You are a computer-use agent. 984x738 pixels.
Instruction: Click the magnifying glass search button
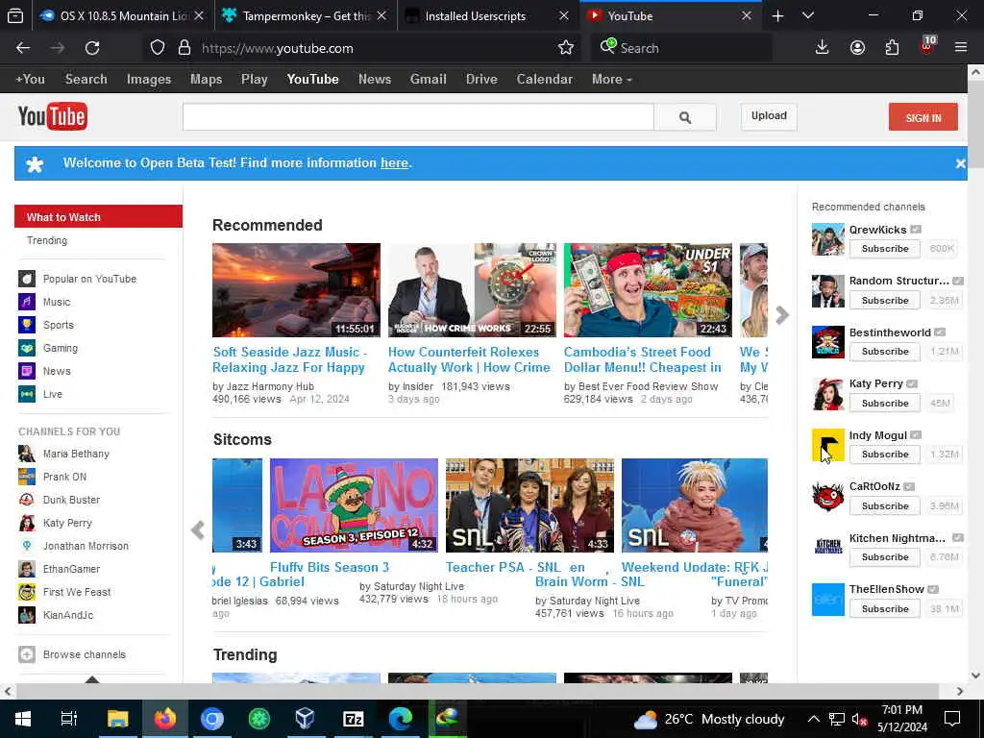tap(684, 117)
